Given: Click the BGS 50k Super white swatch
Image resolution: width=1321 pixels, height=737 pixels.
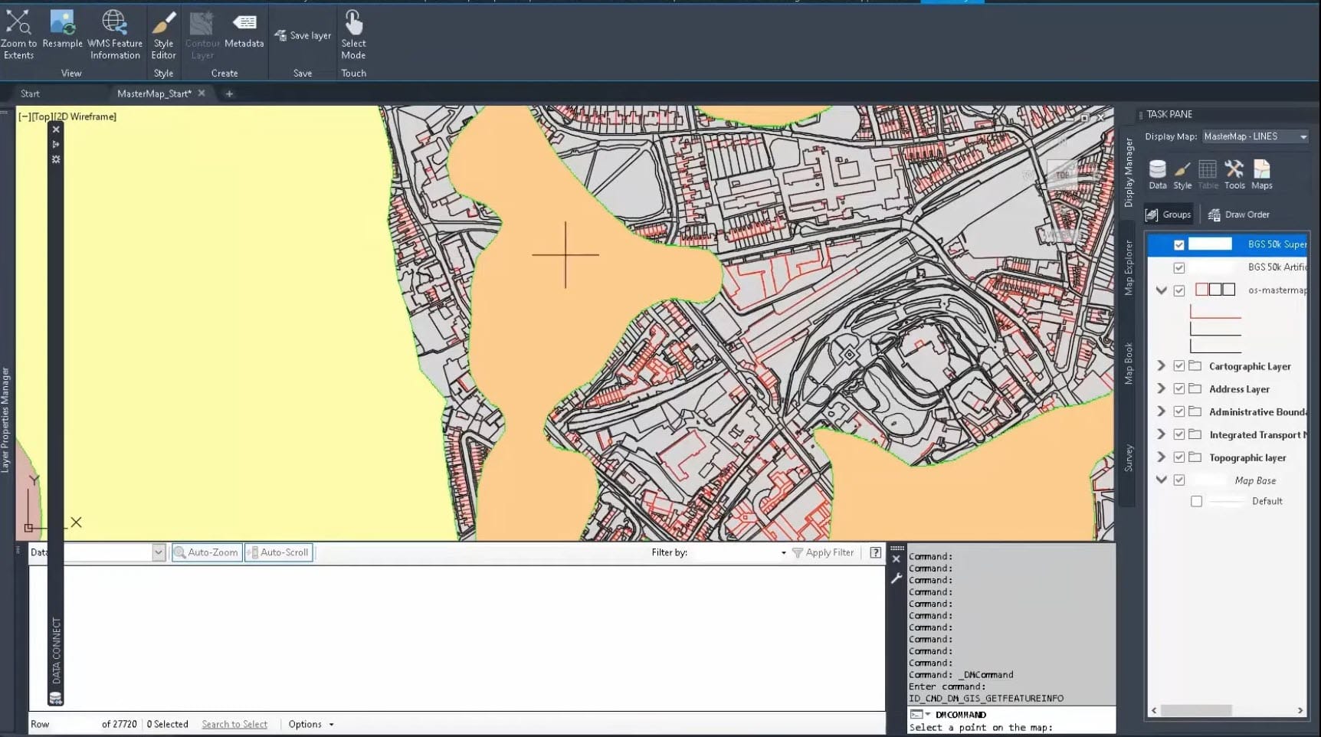Looking at the screenshot, I should click(x=1210, y=244).
